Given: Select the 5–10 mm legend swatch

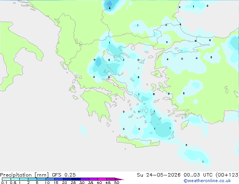Looking at the screenshot, I should pos(41,179).
